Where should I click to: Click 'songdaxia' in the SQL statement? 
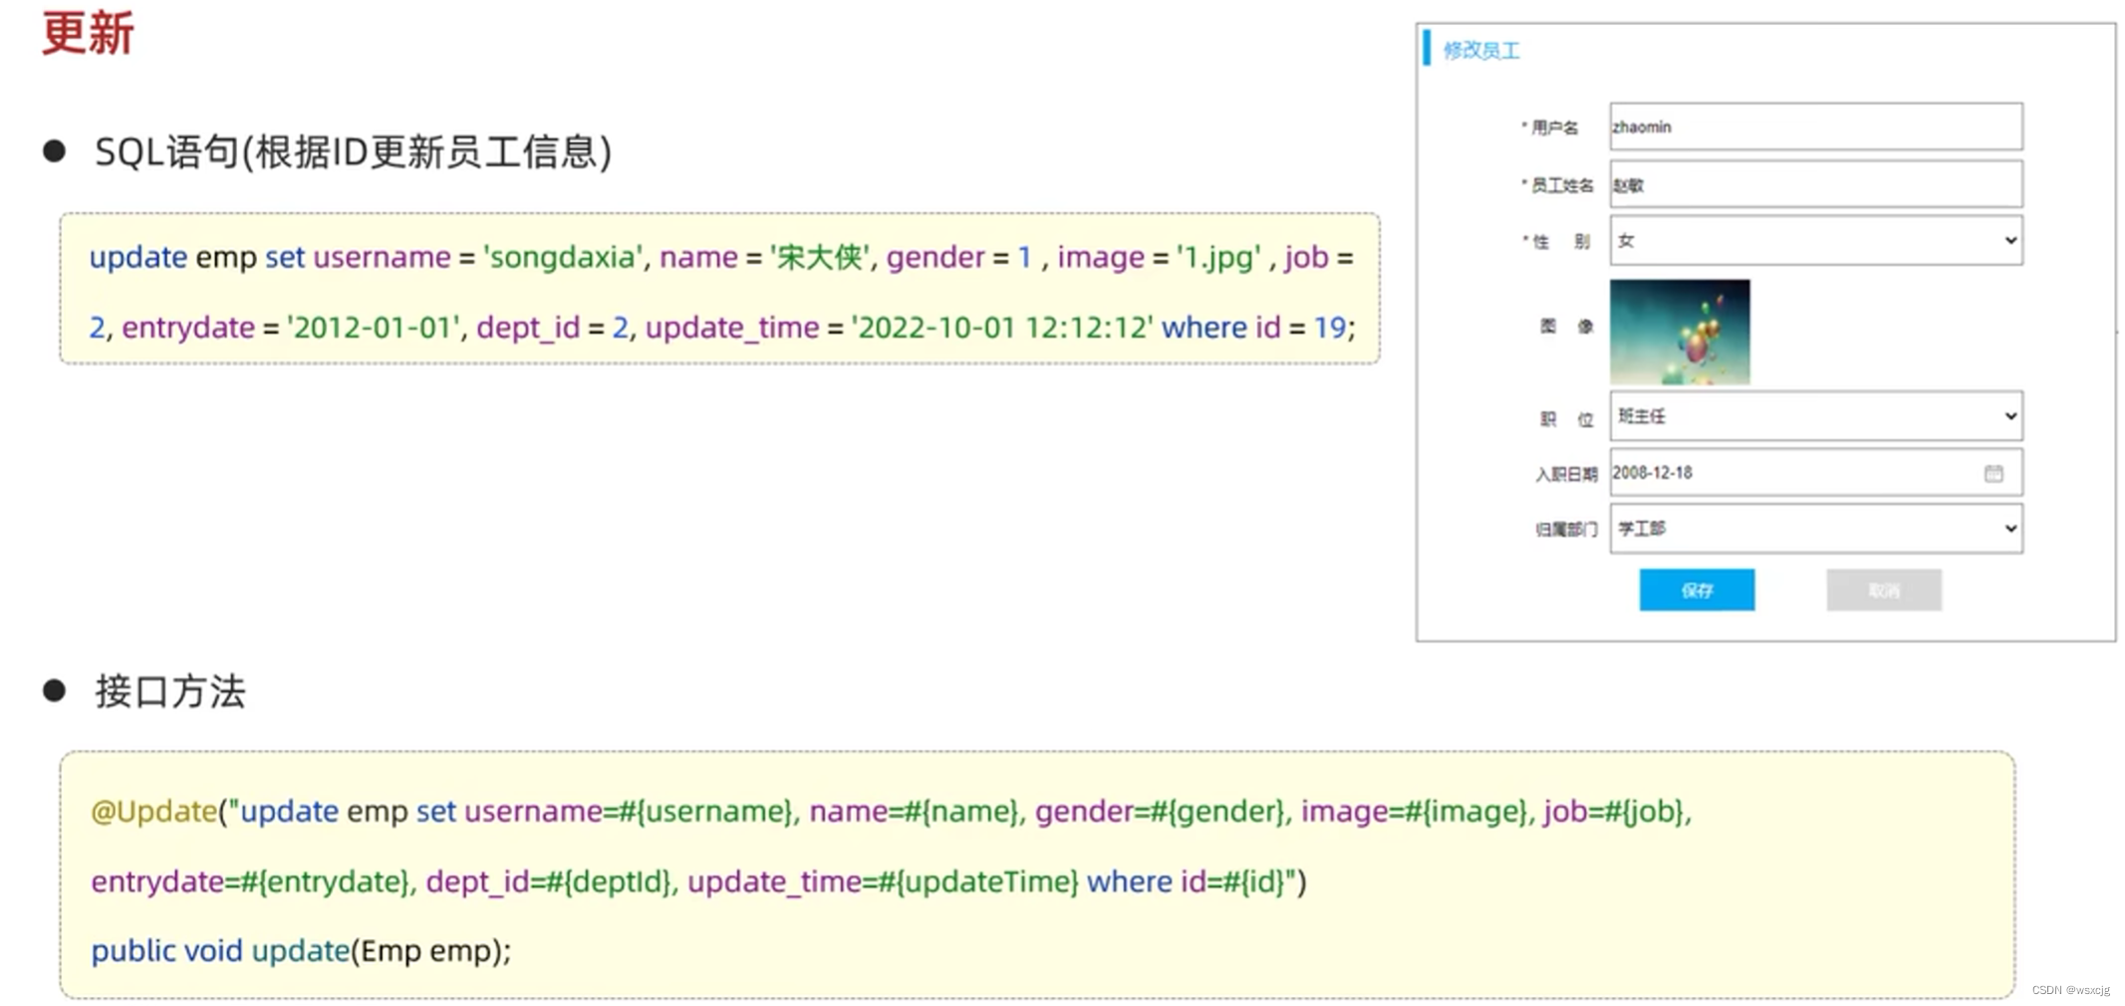563,257
